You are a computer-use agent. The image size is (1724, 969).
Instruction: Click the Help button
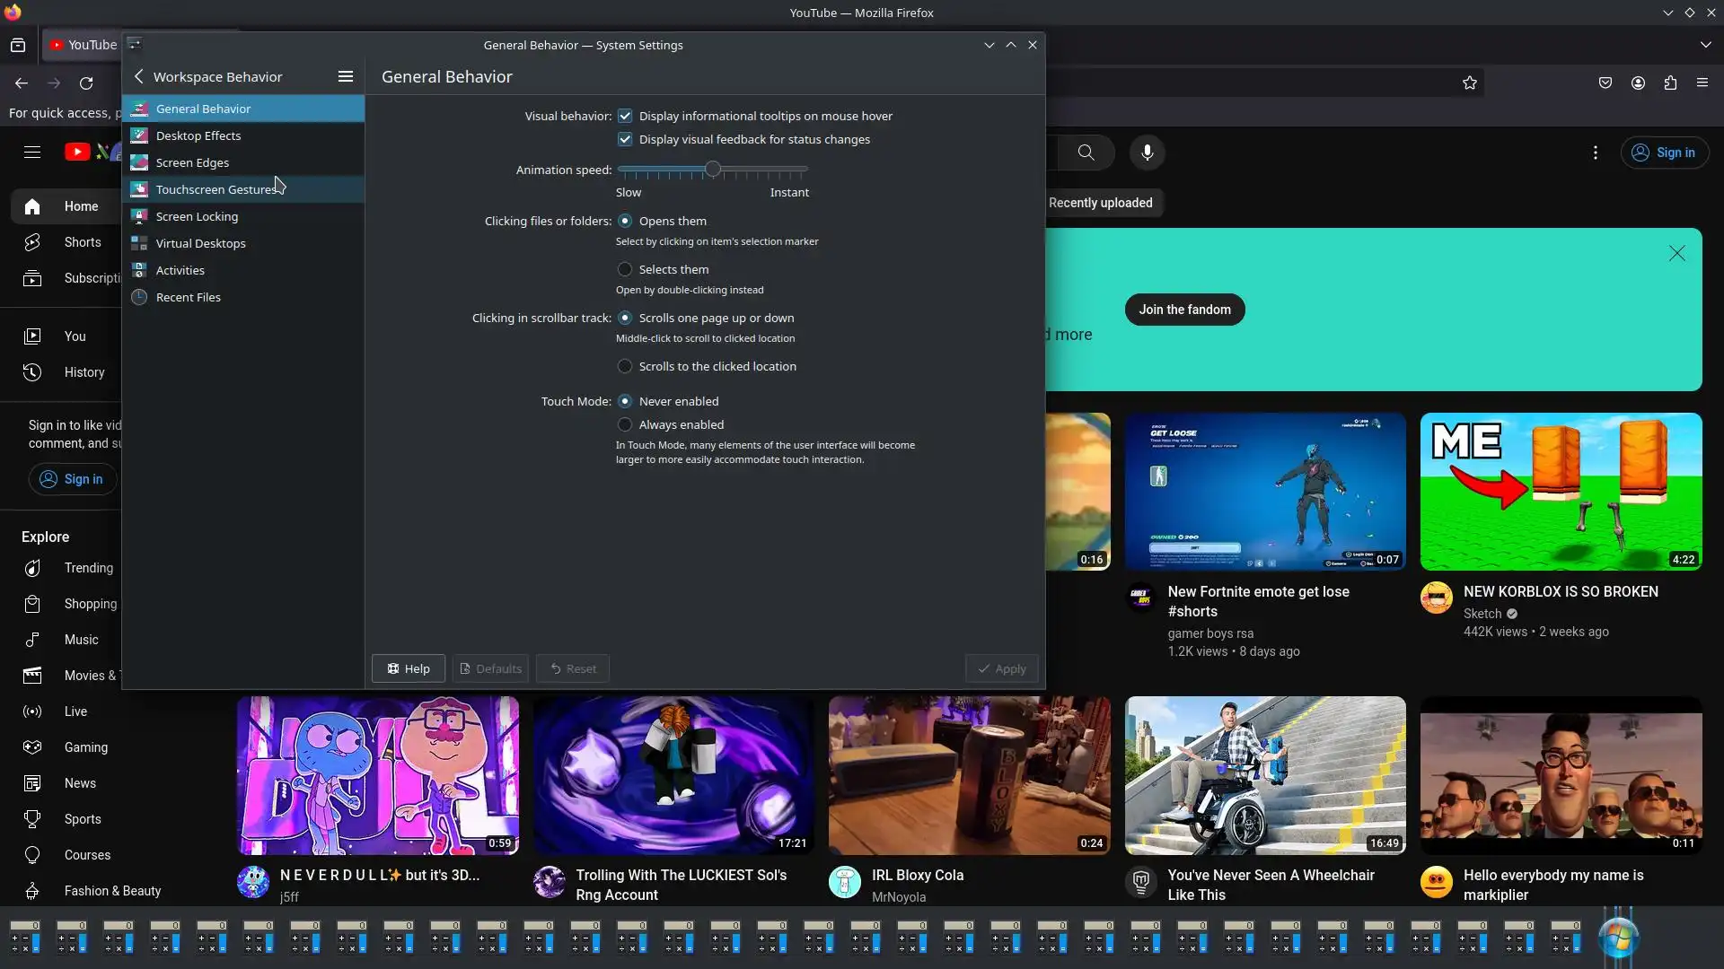[x=409, y=668]
